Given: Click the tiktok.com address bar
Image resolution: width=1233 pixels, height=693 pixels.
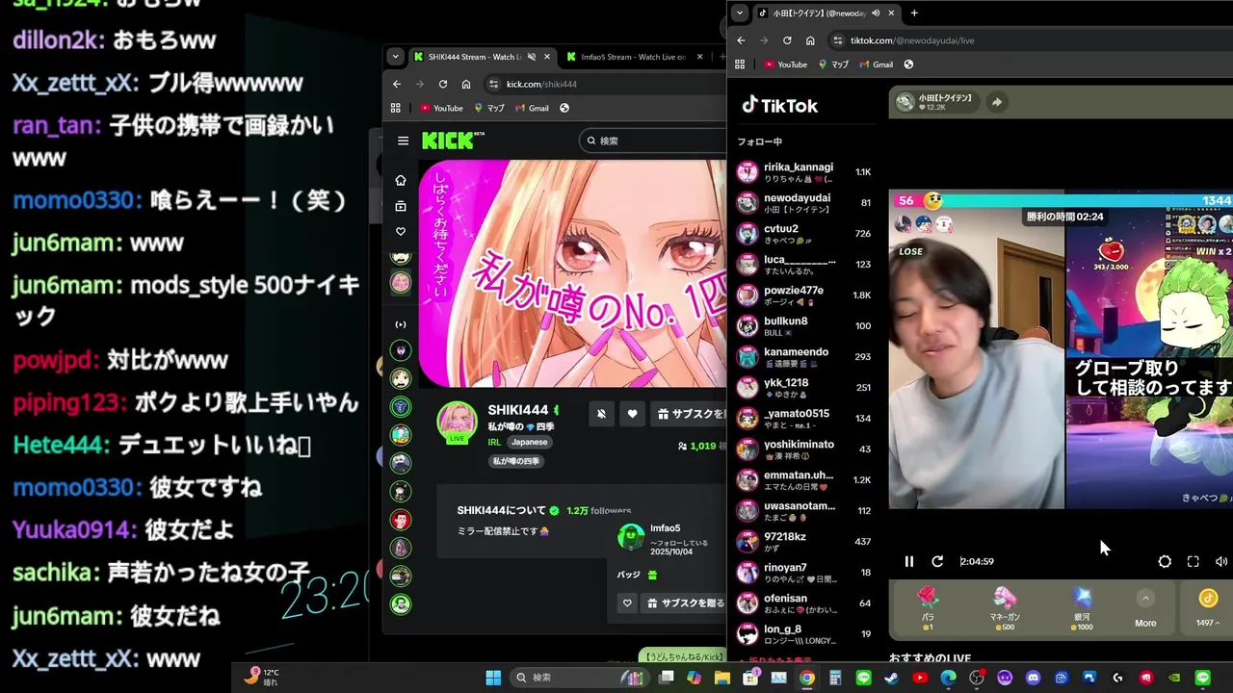Looking at the screenshot, I should [x=1029, y=40].
